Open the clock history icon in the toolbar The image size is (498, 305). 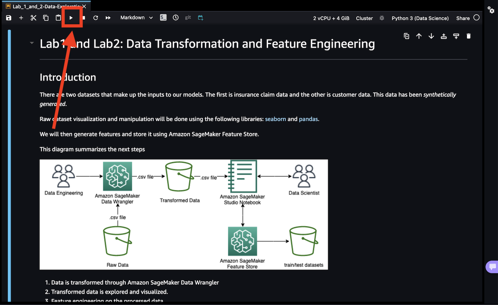point(176,18)
